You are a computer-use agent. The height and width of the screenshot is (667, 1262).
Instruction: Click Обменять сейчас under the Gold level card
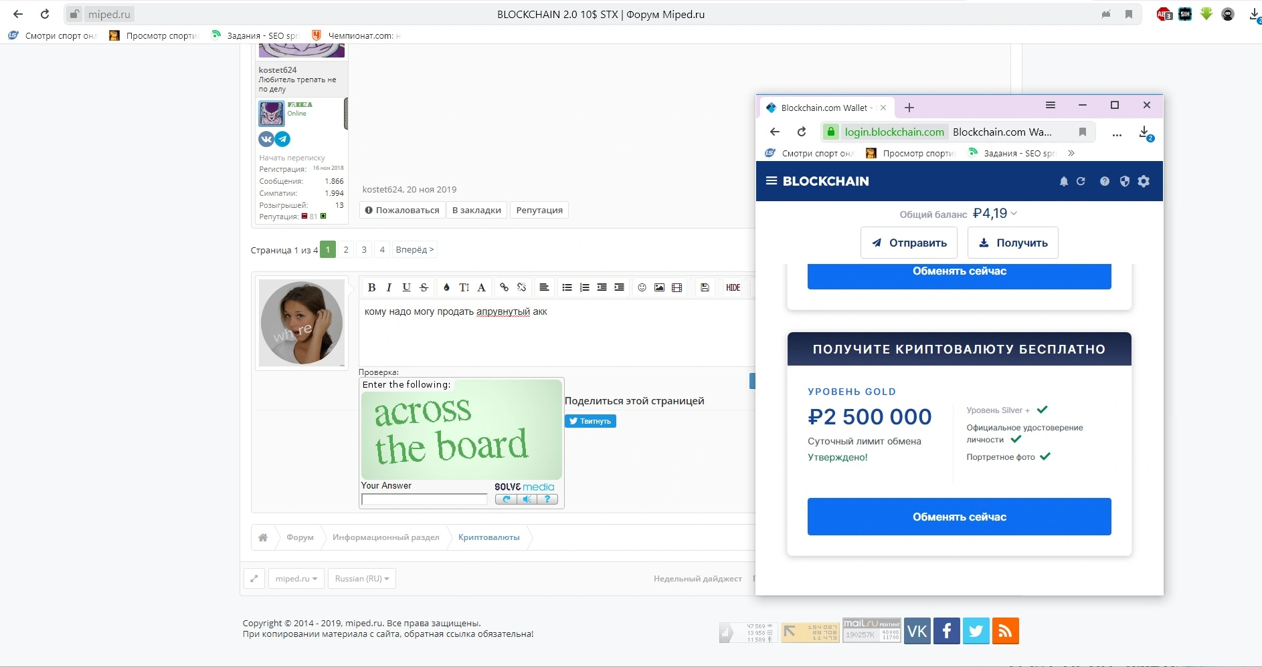coord(960,517)
